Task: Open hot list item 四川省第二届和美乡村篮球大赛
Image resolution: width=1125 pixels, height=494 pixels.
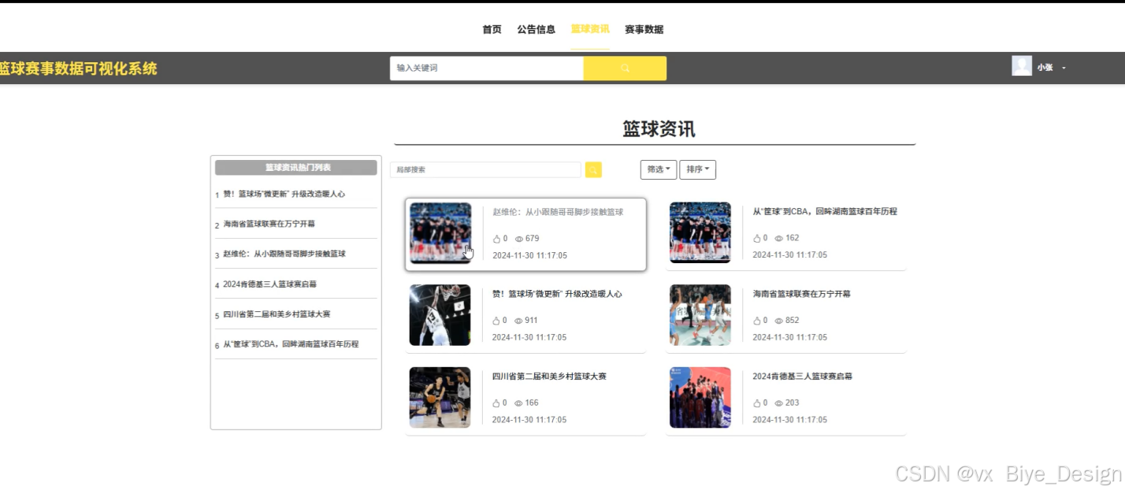Action: [277, 314]
